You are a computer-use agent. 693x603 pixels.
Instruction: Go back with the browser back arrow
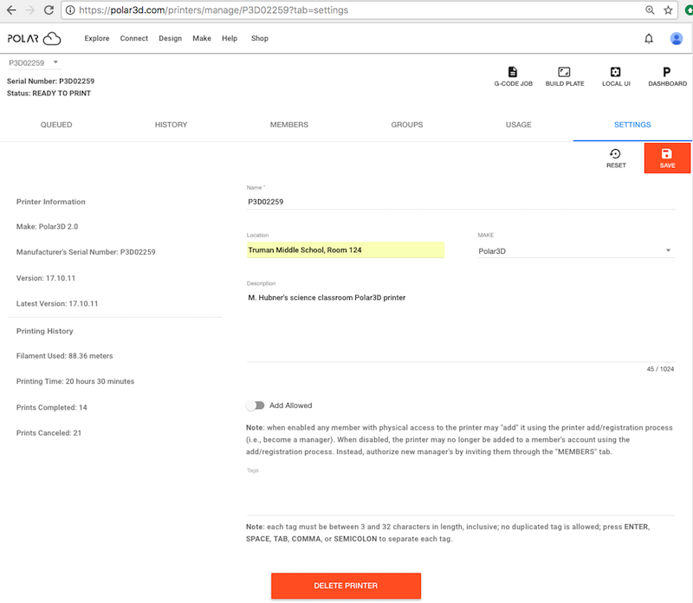pos(11,10)
